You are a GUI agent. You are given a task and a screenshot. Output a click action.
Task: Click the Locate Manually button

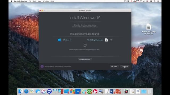[85, 60]
